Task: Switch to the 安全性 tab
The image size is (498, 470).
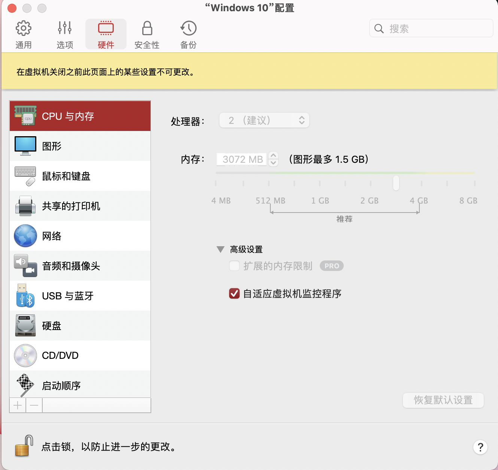Action: 147,34
